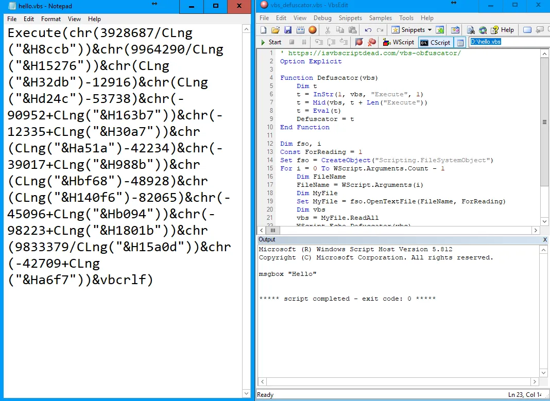Click the Step Into icon
This screenshot has width=550, height=401.
[319, 42]
